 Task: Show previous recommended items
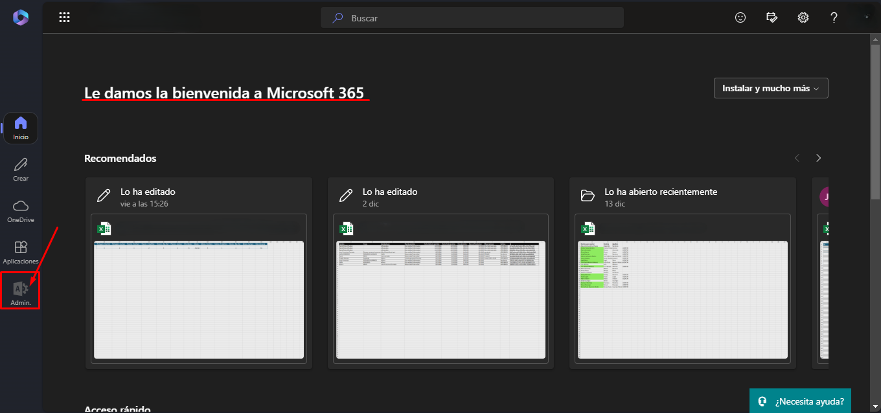(x=797, y=158)
